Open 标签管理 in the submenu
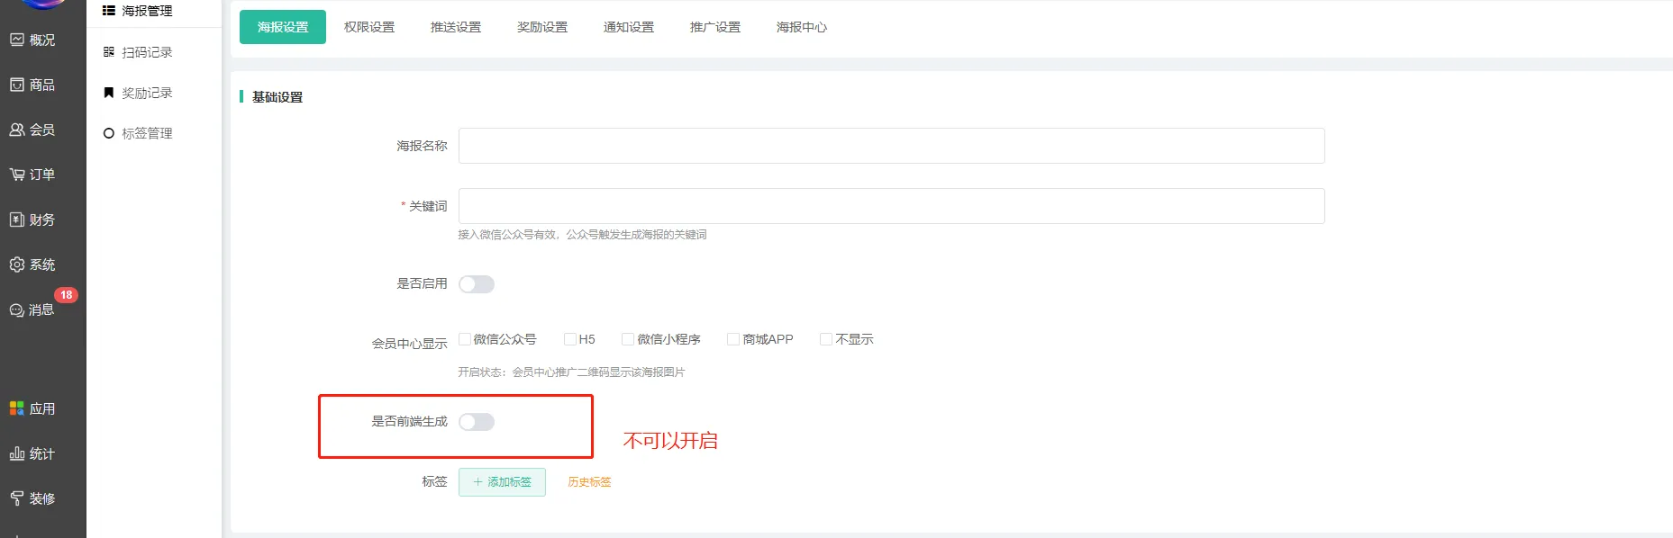The width and height of the screenshot is (1673, 538). 147,133
